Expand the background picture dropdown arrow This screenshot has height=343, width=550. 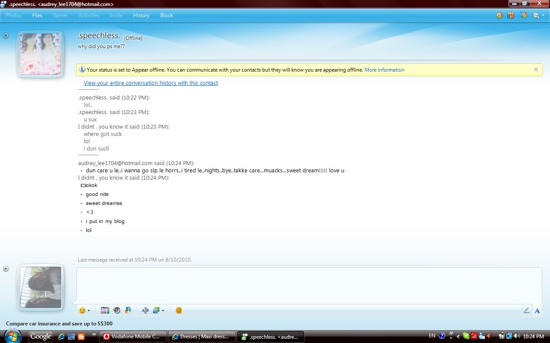tap(163, 311)
